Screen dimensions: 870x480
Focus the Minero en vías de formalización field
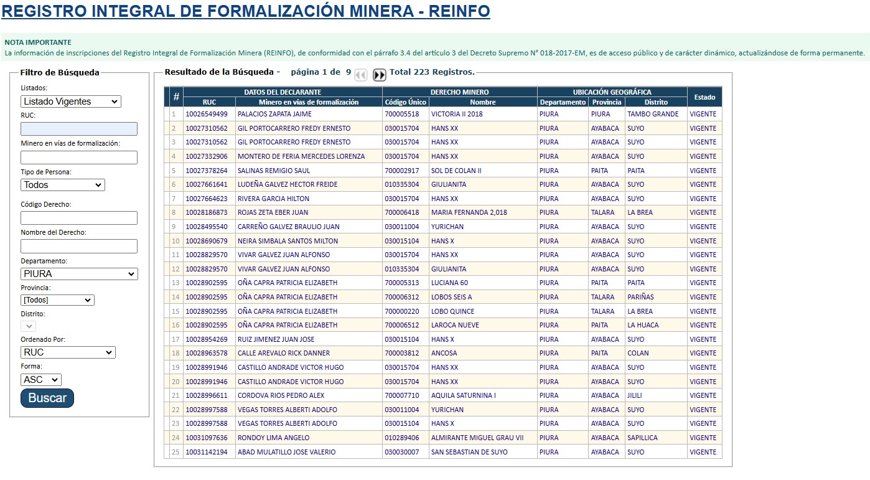point(79,158)
